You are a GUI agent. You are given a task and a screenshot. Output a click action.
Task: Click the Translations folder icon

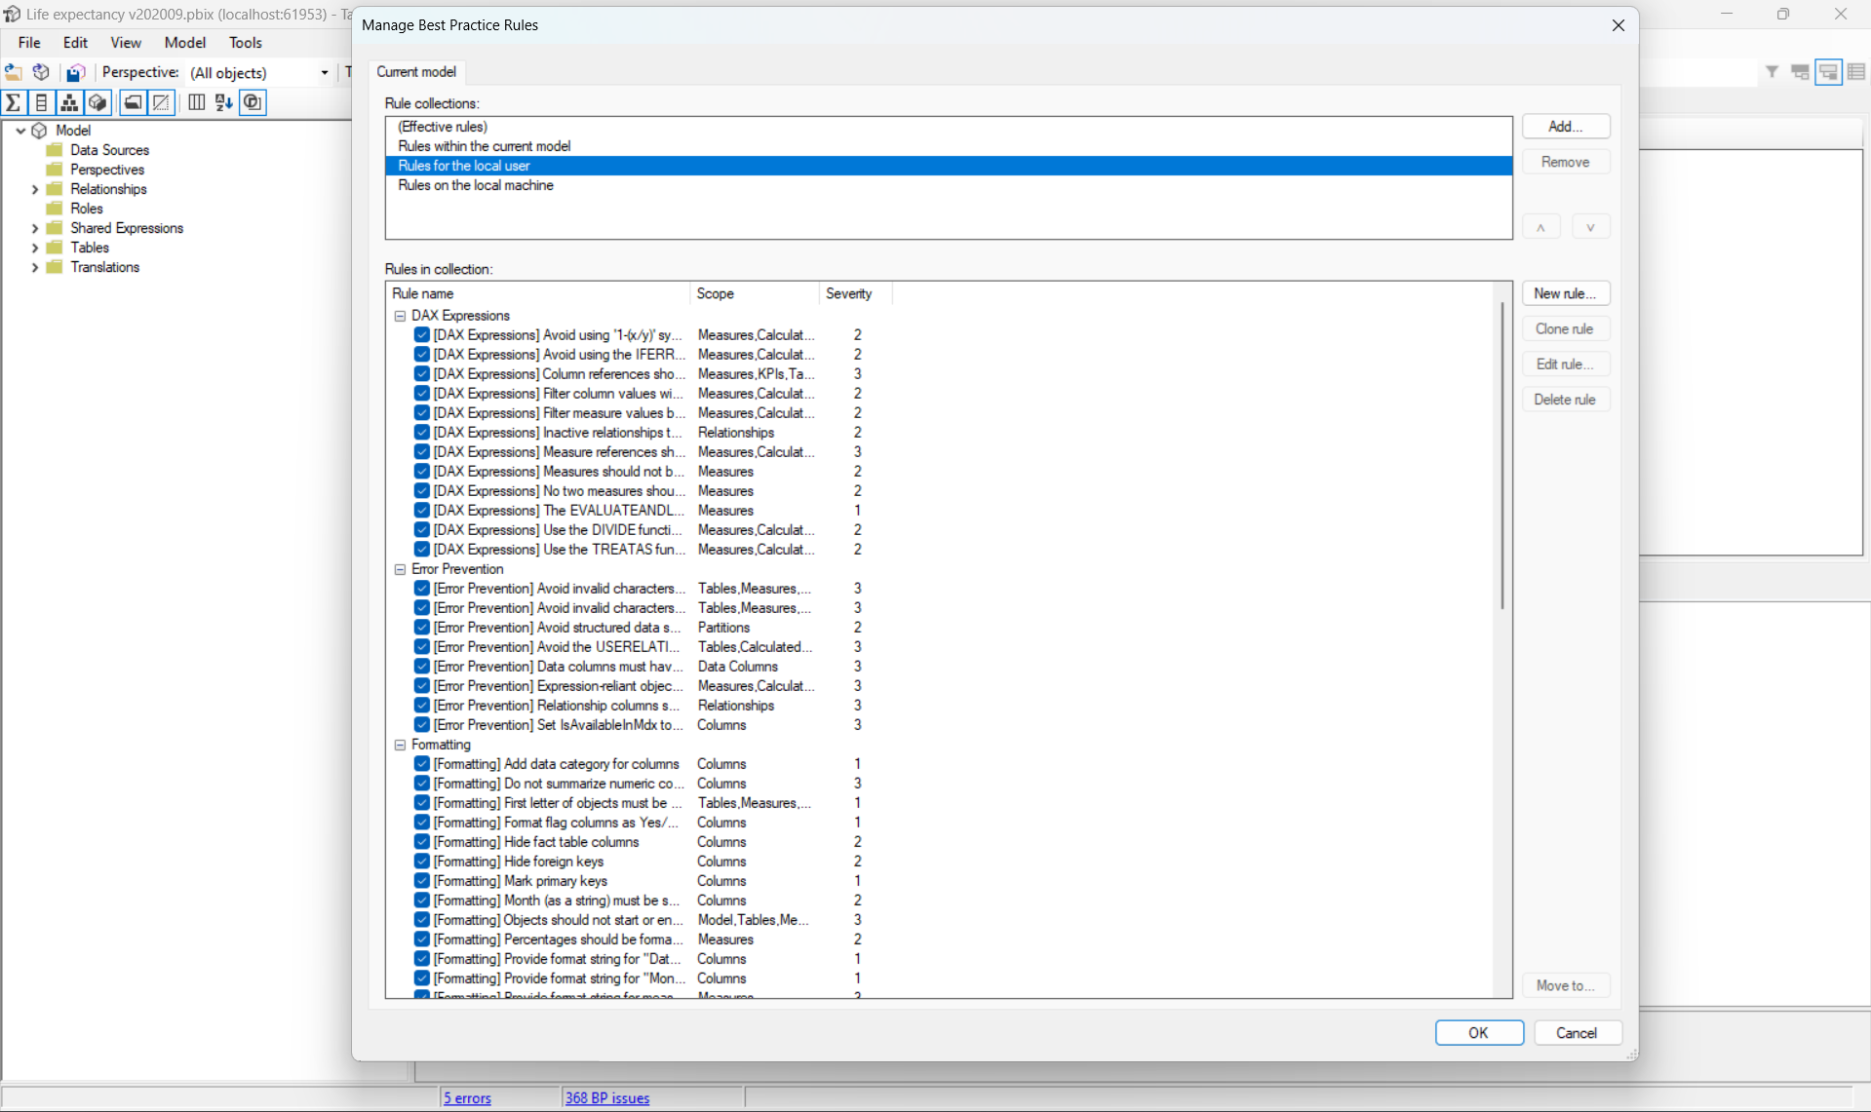[55, 267]
